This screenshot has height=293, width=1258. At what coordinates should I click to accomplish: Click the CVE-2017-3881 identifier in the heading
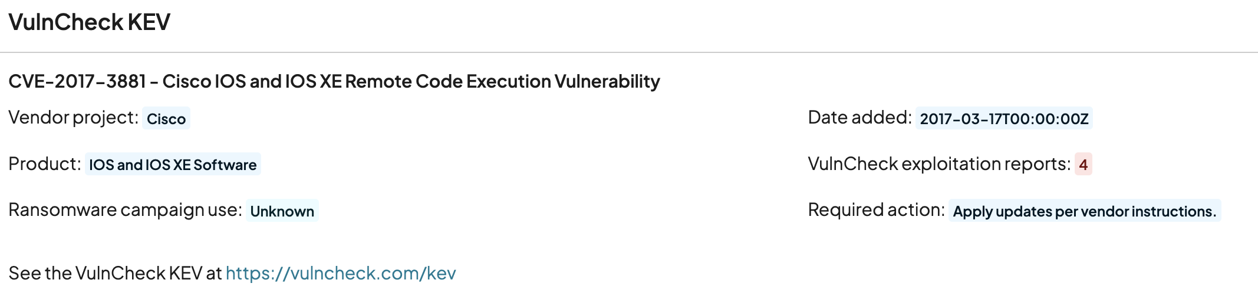[77, 81]
